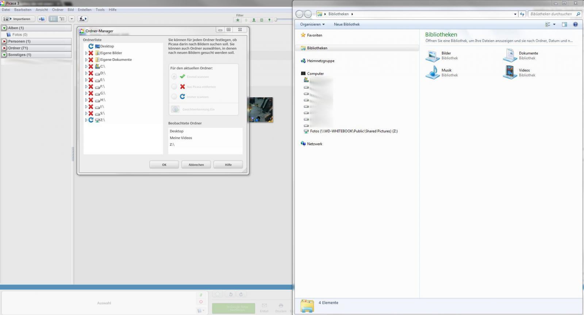The height and width of the screenshot is (315, 584).
Task: Click the Explorer help question mark icon
Action: point(575,24)
